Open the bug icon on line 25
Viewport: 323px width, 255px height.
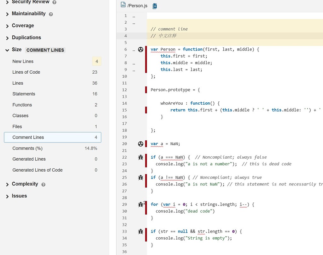pos(141,178)
